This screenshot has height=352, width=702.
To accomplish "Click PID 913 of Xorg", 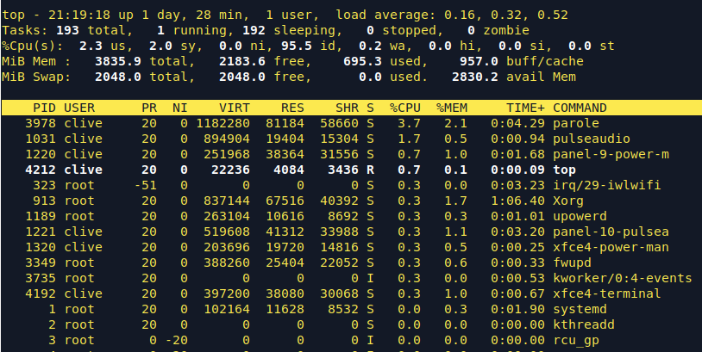I will (x=44, y=201).
